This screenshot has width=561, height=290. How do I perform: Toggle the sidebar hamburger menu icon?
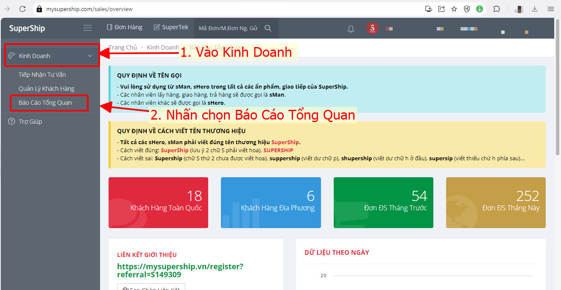tap(87, 28)
